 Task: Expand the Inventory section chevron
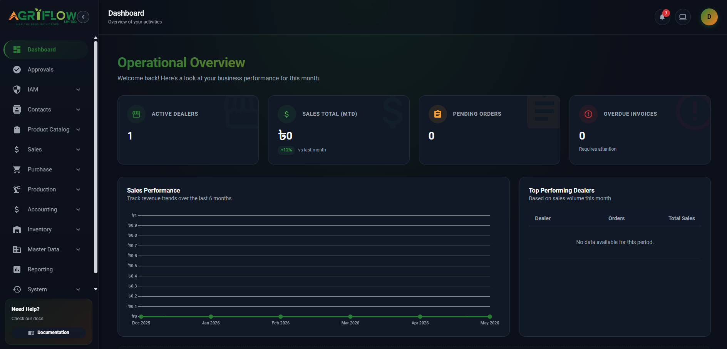(78, 229)
